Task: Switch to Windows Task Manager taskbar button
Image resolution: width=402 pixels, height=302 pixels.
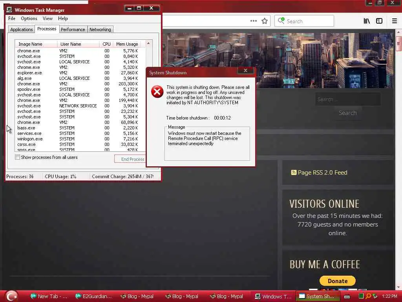Action: [273, 296]
